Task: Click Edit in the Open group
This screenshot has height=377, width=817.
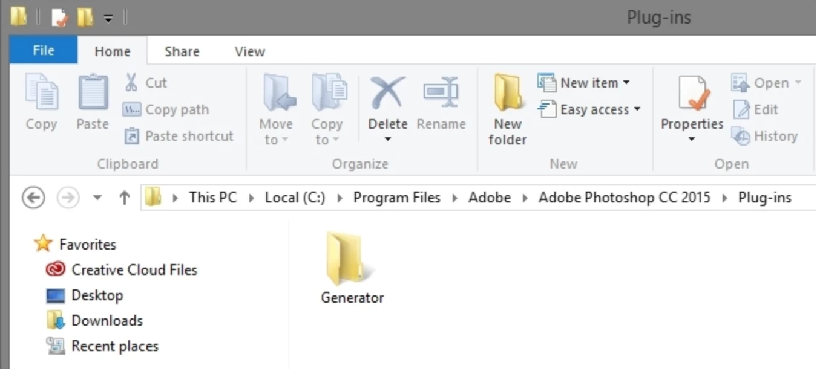Action: (x=755, y=110)
